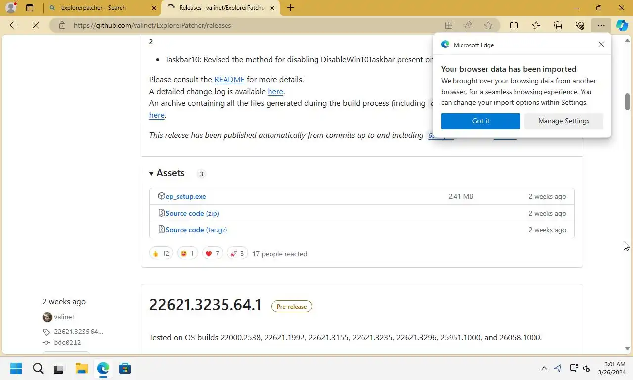Screen dimensions: 633x380
Task: Click the rocket reaction with 3
Action: click(x=237, y=254)
